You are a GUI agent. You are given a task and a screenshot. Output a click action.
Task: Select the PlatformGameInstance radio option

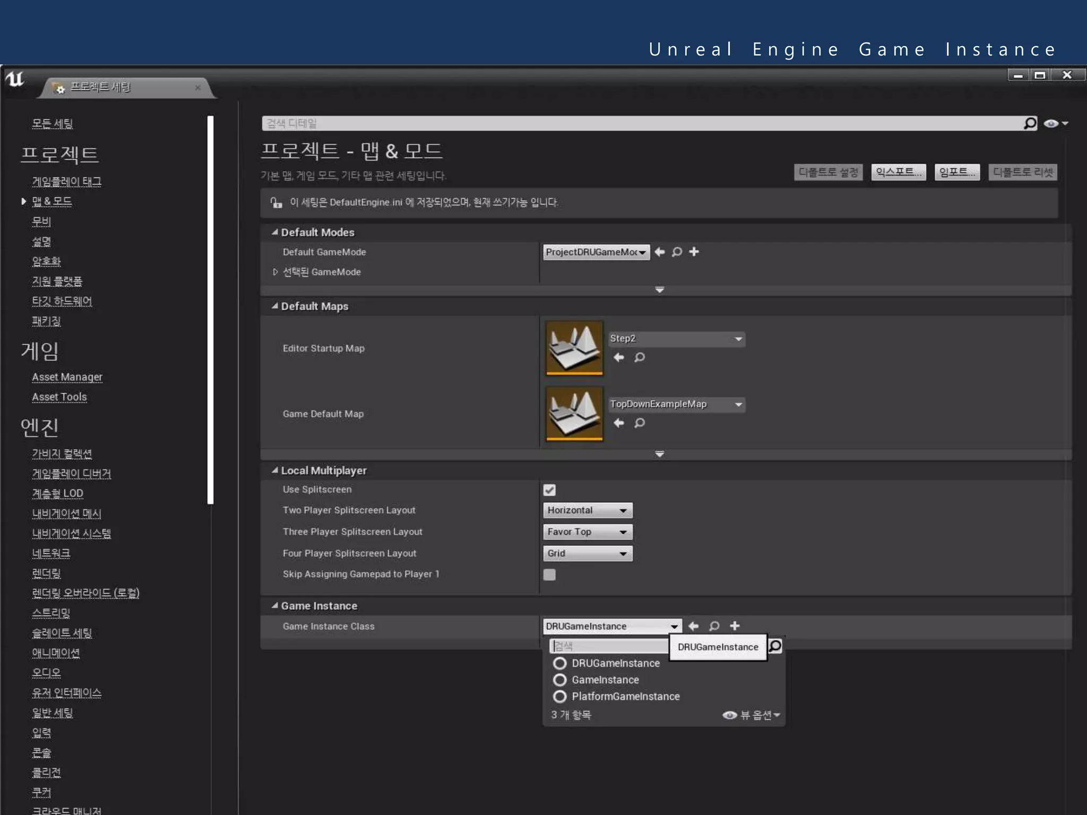559,696
